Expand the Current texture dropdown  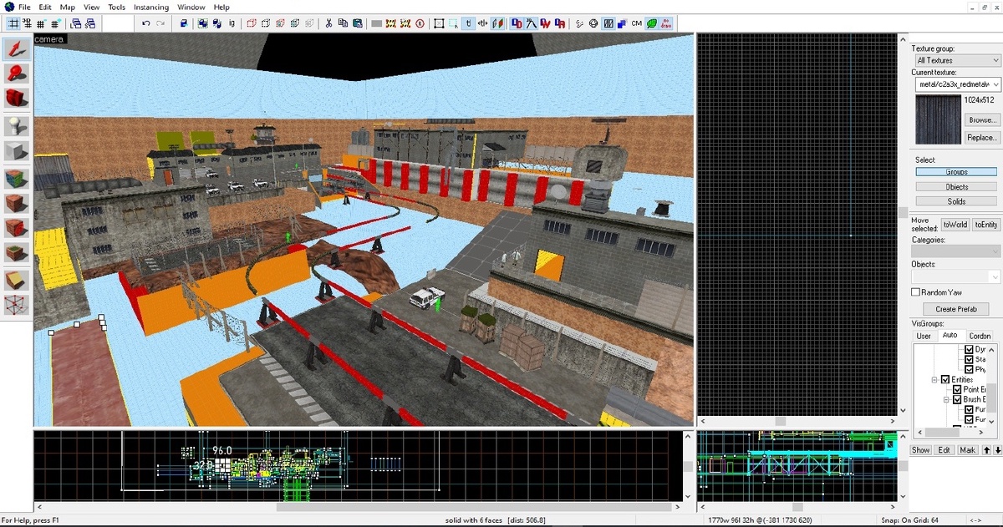tap(956, 84)
